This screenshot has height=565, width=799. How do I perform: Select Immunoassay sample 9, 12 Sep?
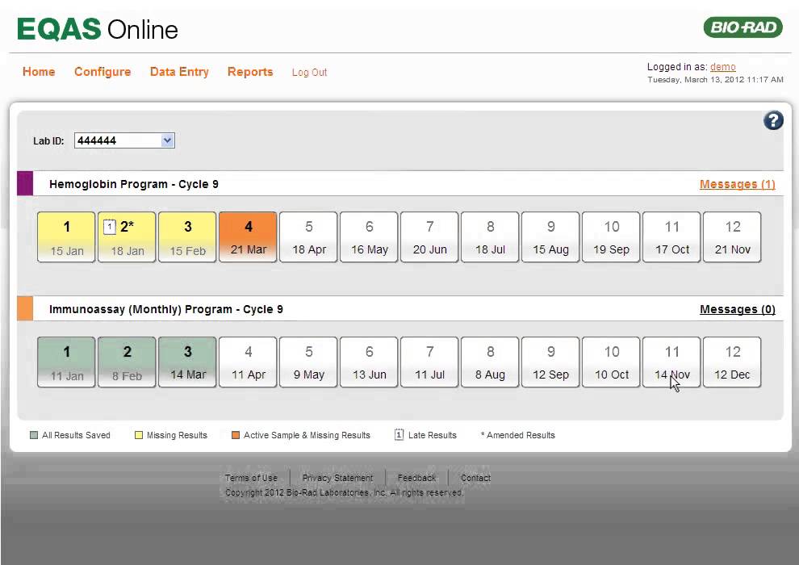coord(551,362)
